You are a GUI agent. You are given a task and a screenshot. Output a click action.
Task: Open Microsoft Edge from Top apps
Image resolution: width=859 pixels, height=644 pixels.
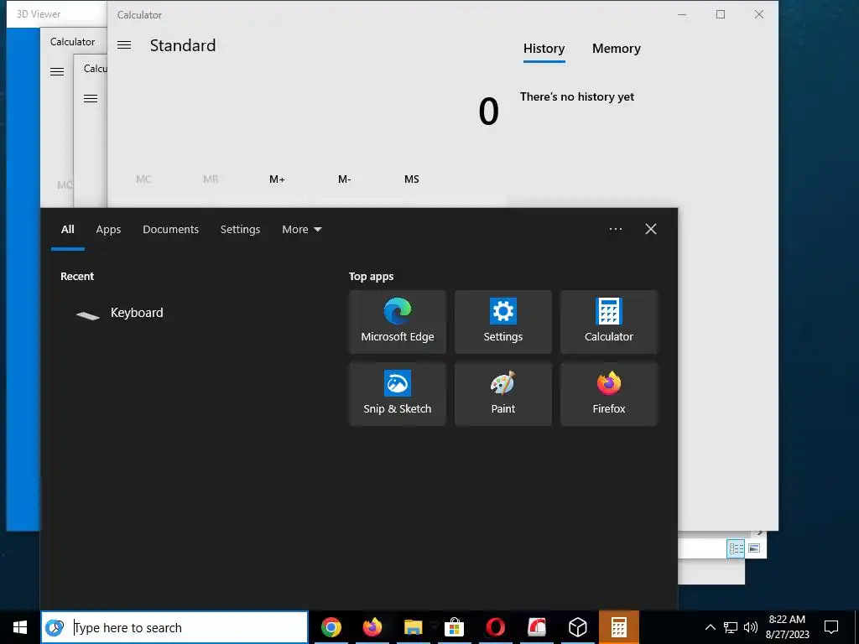point(397,322)
